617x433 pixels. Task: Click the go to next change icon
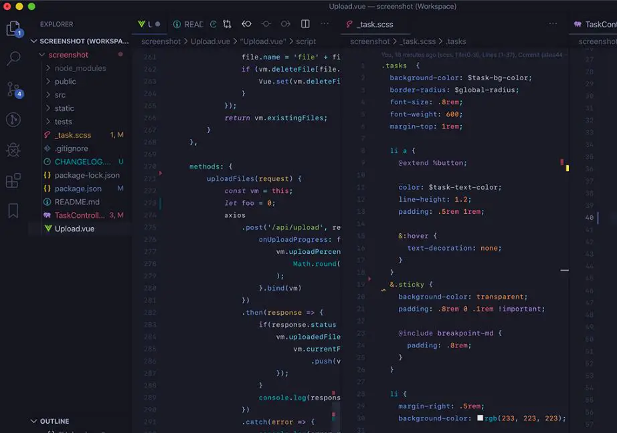(x=285, y=24)
